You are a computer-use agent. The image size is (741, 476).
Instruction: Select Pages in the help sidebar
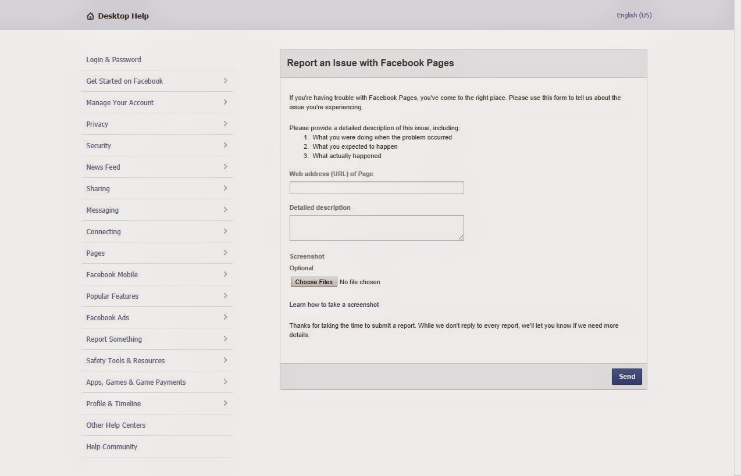(95, 253)
